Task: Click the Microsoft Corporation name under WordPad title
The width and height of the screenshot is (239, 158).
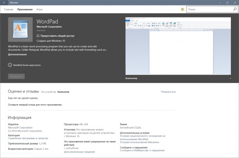Action: click(x=49, y=27)
